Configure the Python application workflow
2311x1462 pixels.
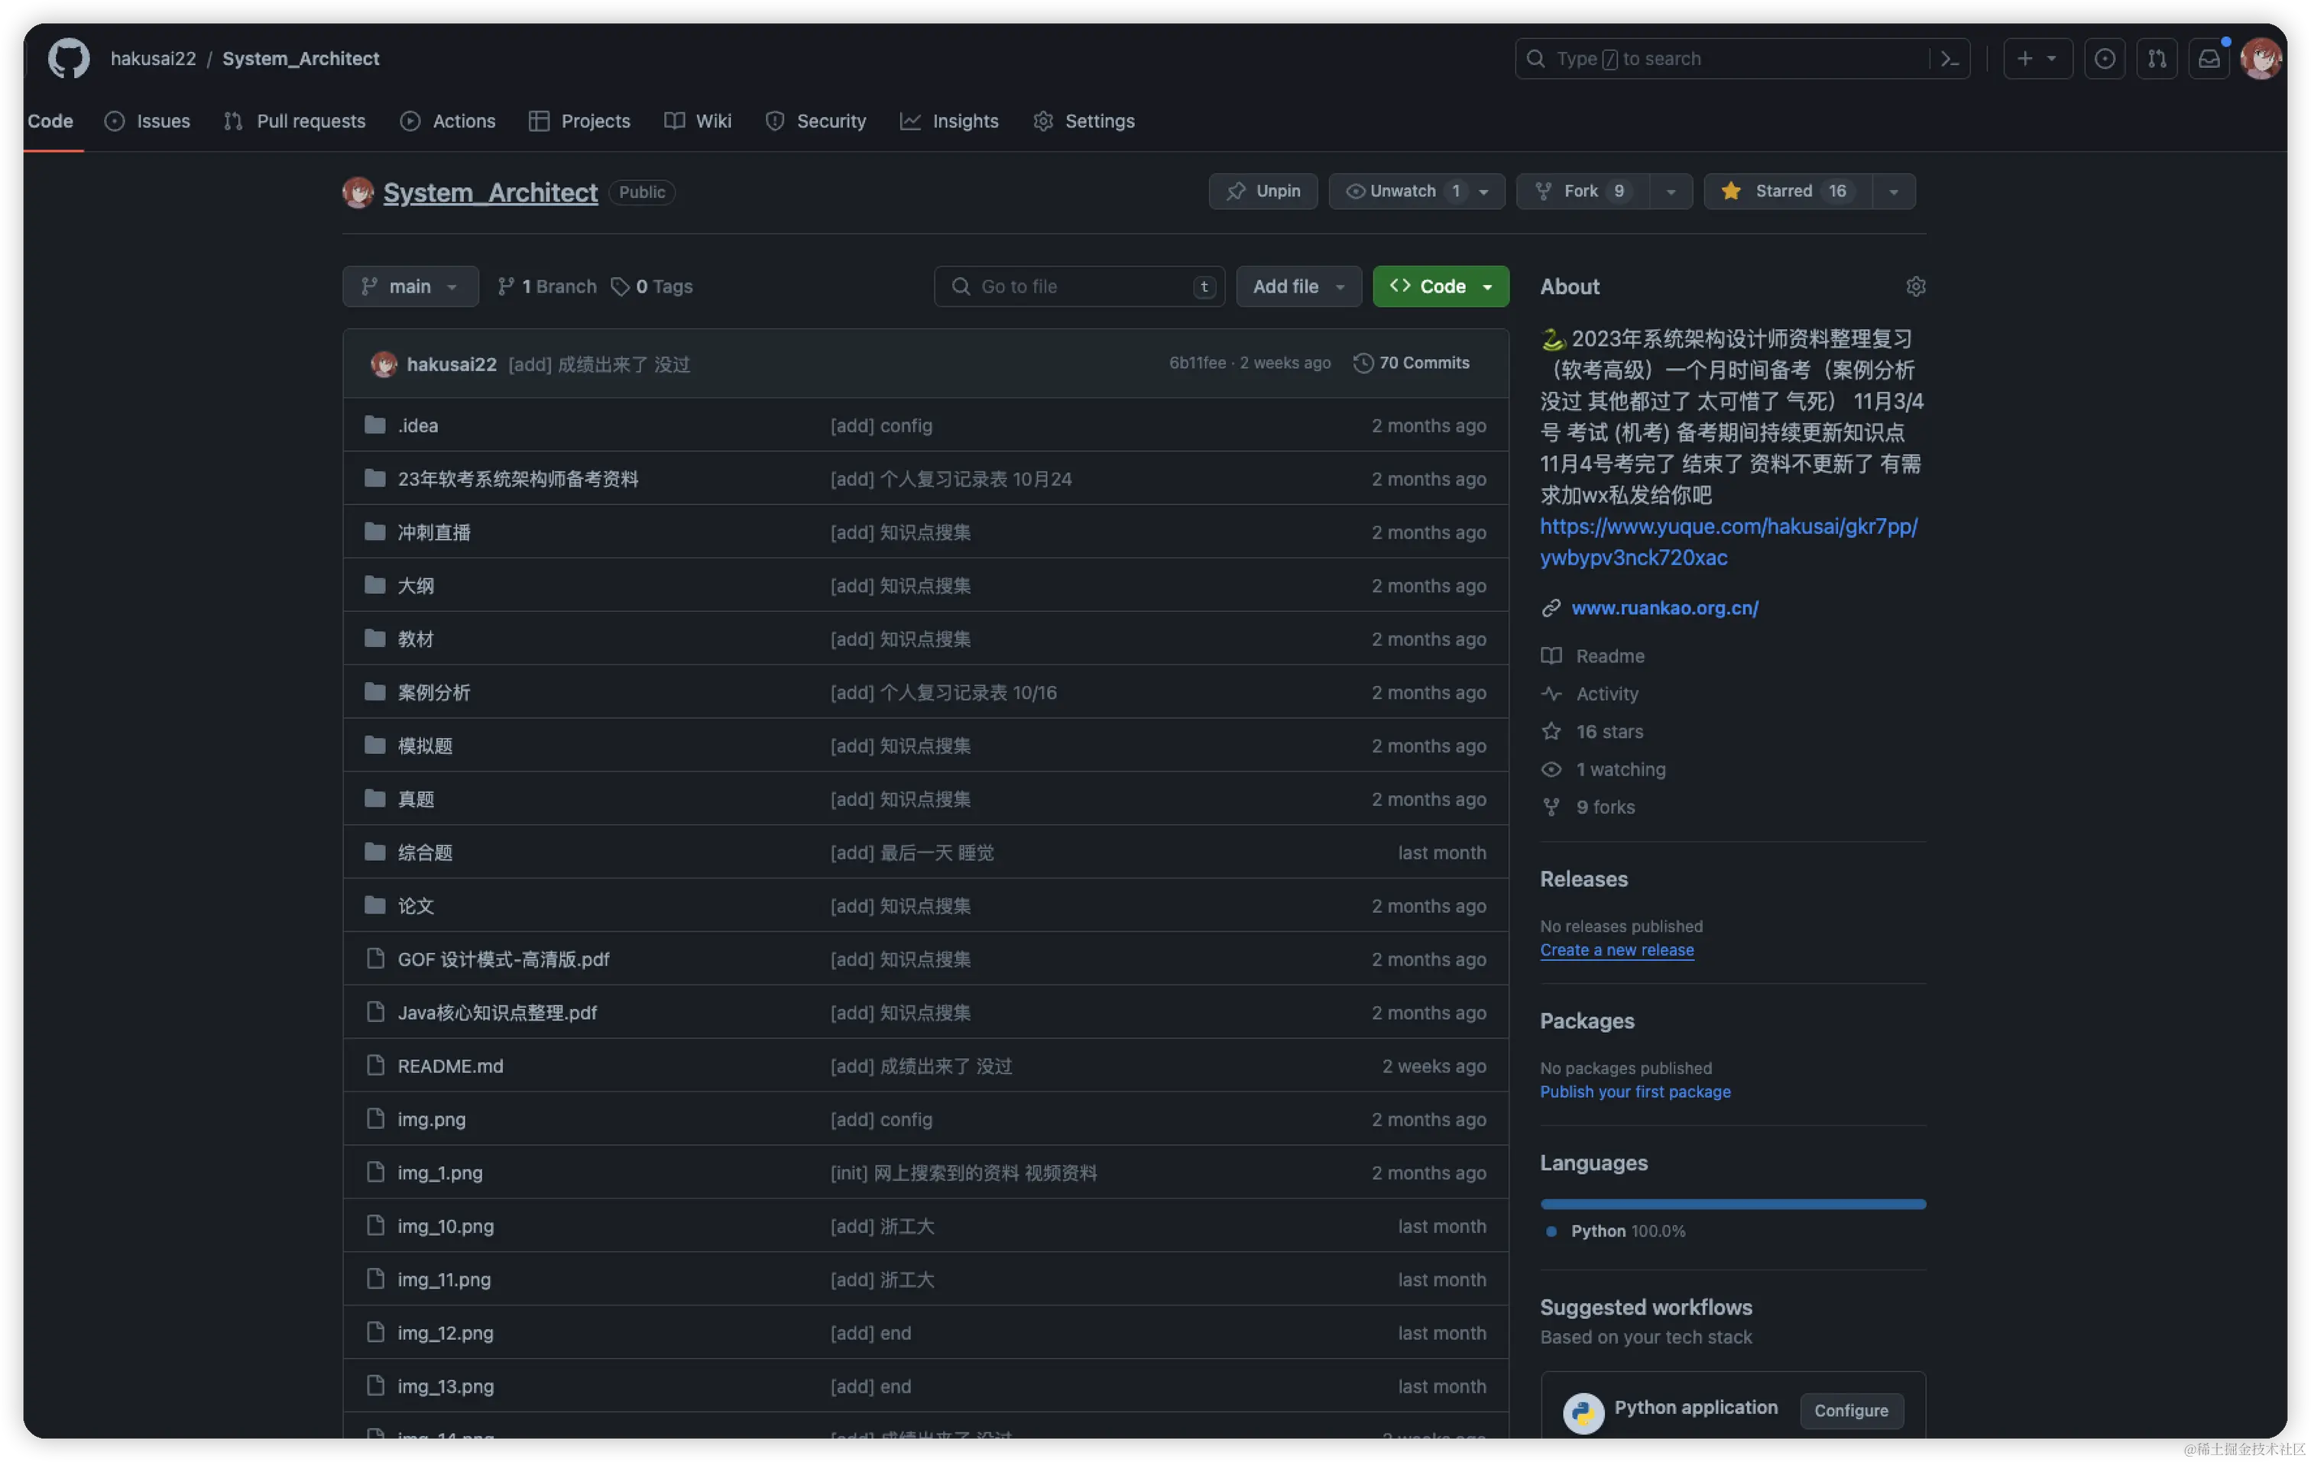point(1850,1410)
